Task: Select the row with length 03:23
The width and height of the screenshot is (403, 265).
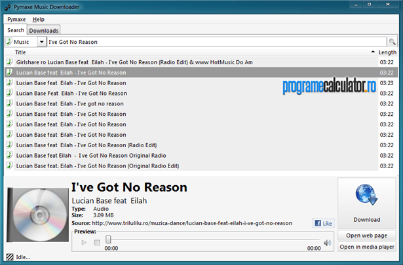Action: [201, 83]
